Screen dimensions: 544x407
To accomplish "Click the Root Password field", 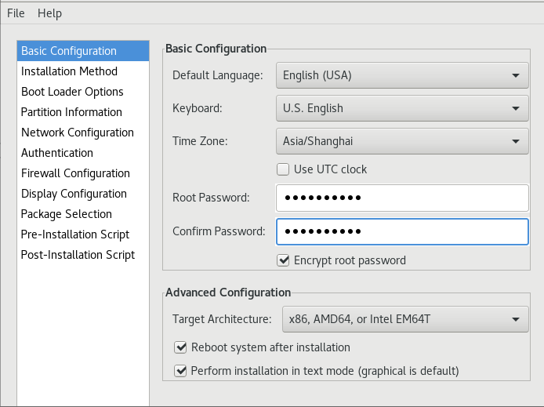I will pos(402,198).
